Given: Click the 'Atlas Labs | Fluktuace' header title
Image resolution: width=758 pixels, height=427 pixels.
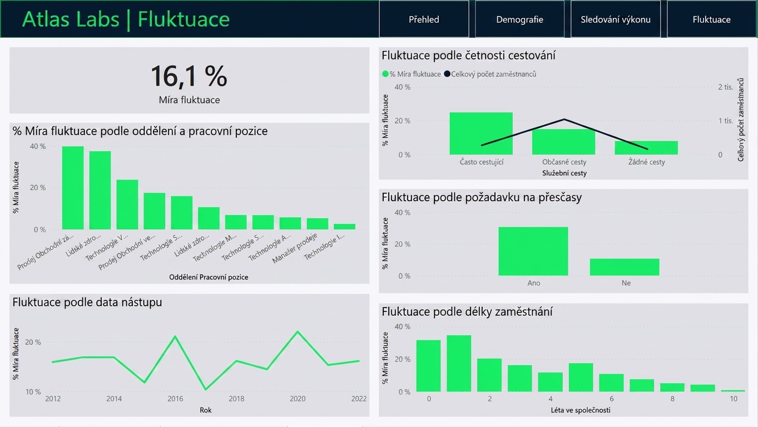Looking at the screenshot, I should point(126,19).
